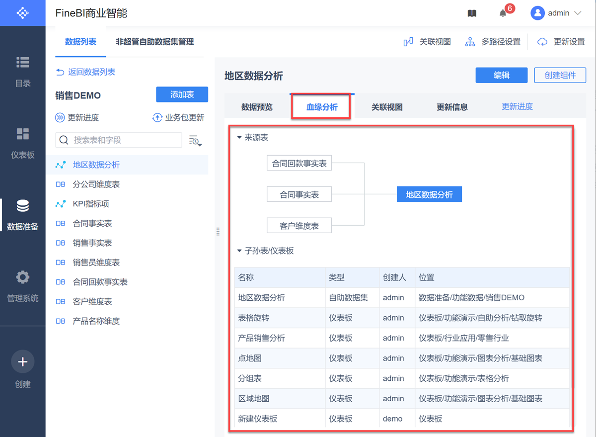Click the 区域地图 row name

point(254,399)
